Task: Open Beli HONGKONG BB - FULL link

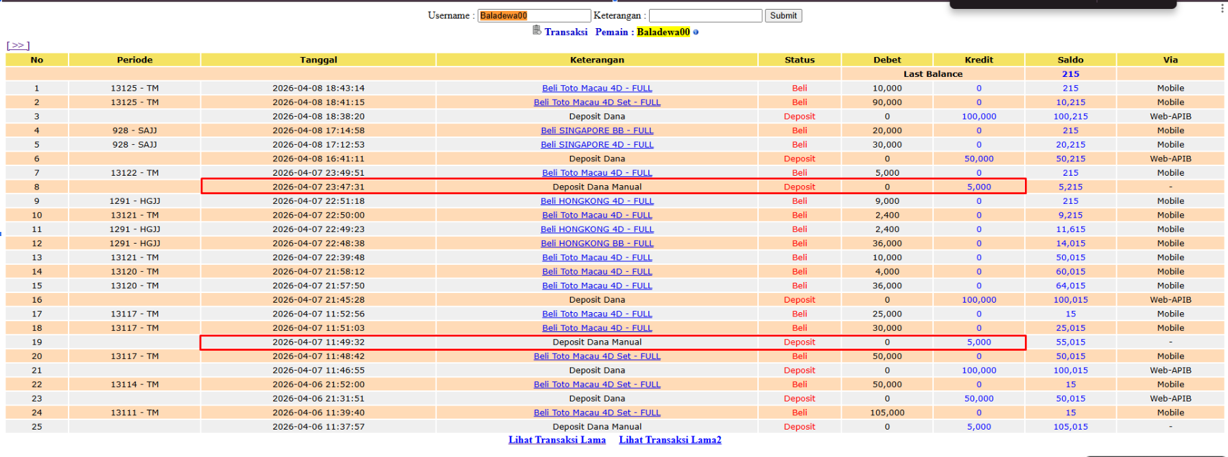Action: [597, 244]
